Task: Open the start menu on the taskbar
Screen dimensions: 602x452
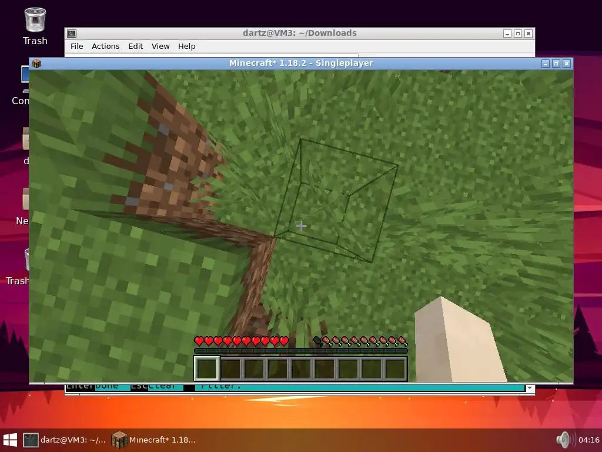Action: click(x=10, y=440)
